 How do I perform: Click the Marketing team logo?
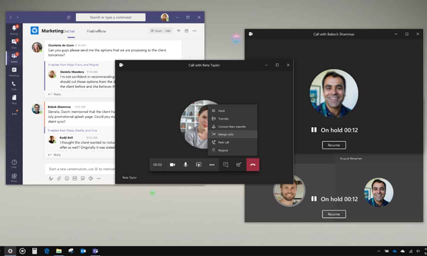coord(35,31)
